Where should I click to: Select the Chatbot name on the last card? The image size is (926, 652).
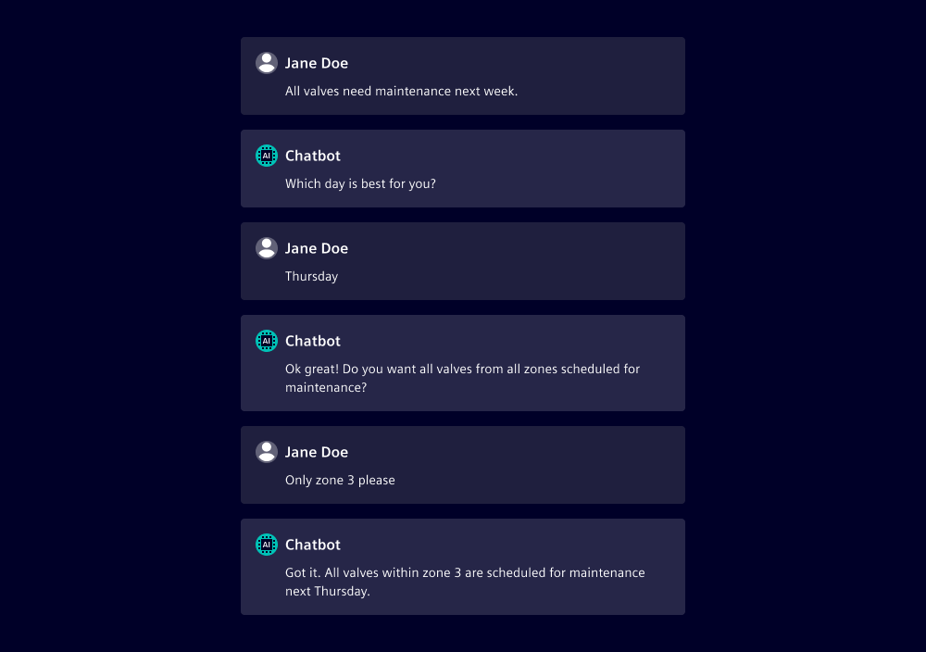coord(312,545)
